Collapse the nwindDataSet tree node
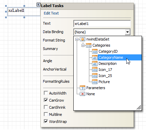This screenshot has height=130, width=146. (77, 40)
